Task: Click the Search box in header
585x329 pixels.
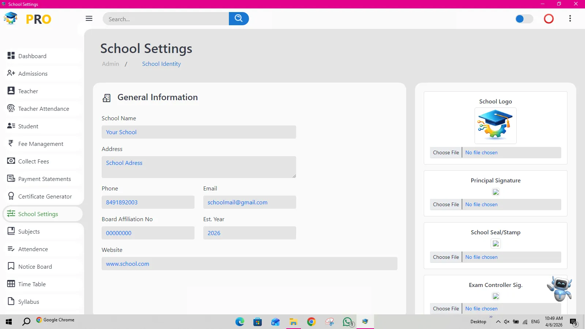Action: click(x=166, y=19)
